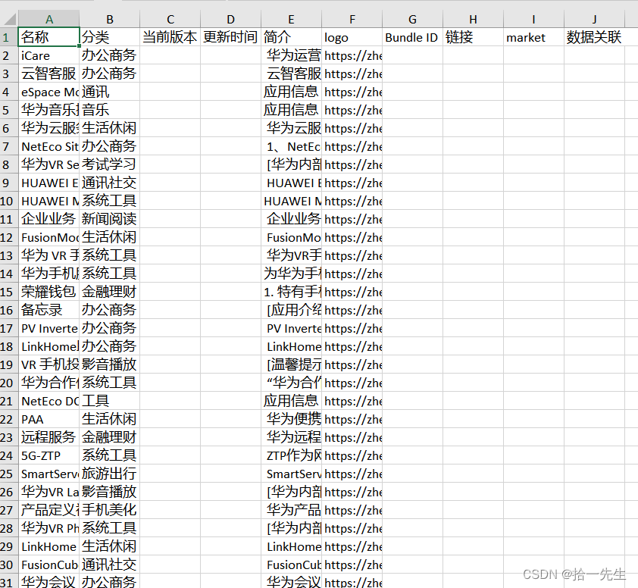Select the logo URL cell in row 30

point(352,565)
